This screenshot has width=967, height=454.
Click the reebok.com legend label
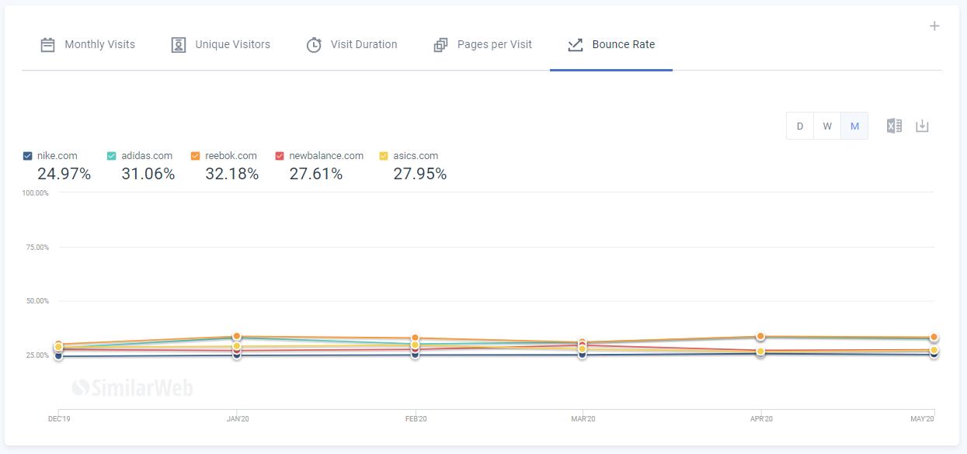[x=231, y=156]
